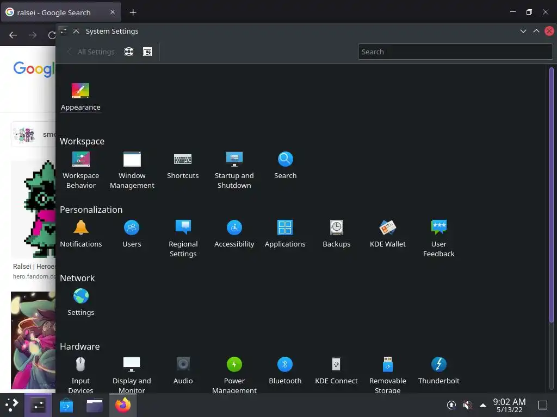This screenshot has height=417, width=557.
Task: Go back in the browser
Action: pos(13,35)
